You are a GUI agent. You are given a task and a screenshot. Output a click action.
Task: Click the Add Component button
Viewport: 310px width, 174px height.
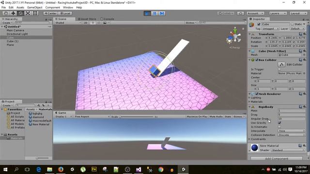pyautogui.click(x=277, y=159)
